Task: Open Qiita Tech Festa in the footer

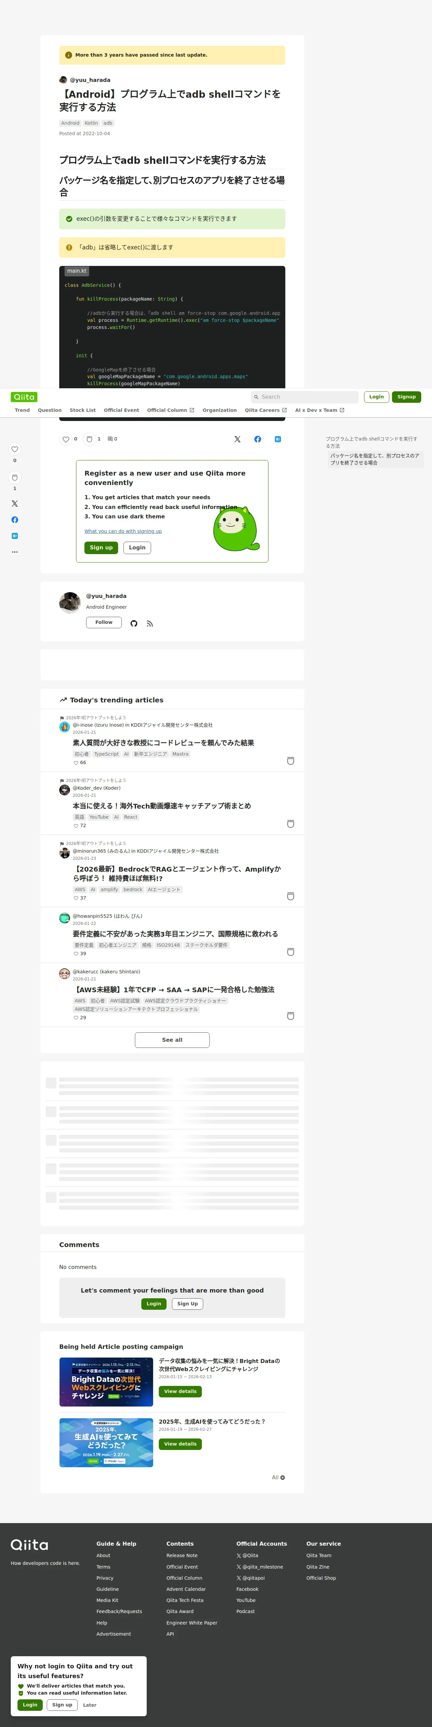Action: [x=185, y=1600]
